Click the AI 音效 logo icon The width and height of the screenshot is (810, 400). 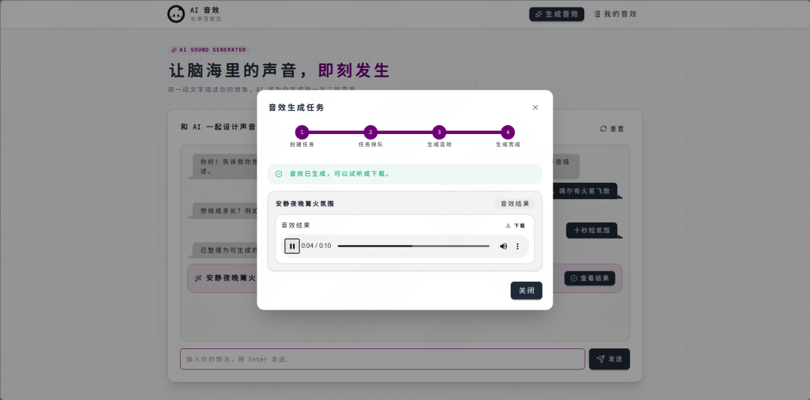point(175,14)
